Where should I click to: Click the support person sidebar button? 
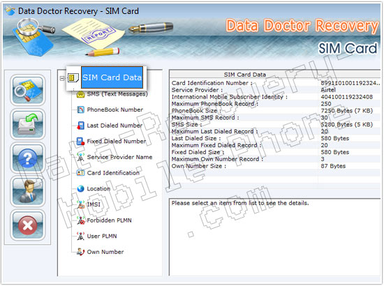[x=27, y=192]
